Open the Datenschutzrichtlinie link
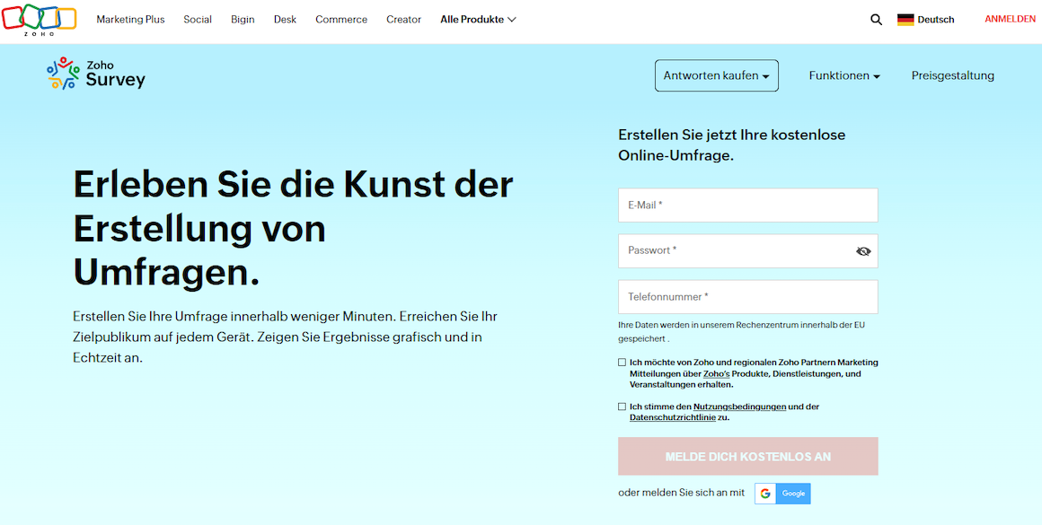Screen dimensions: 1042x525 tap(672, 417)
